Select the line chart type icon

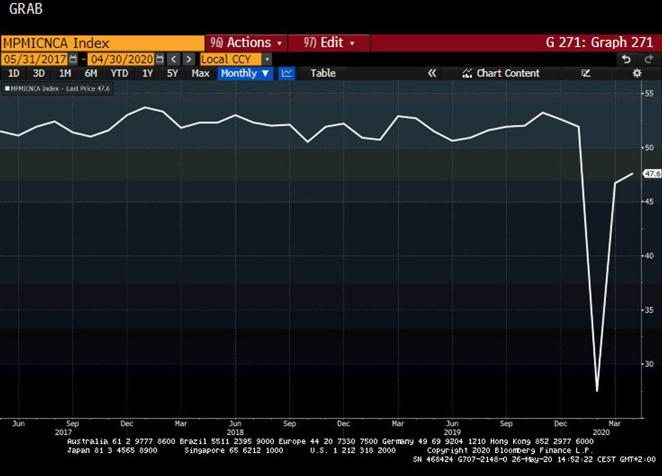pyautogui.click(x=287, y=73)
